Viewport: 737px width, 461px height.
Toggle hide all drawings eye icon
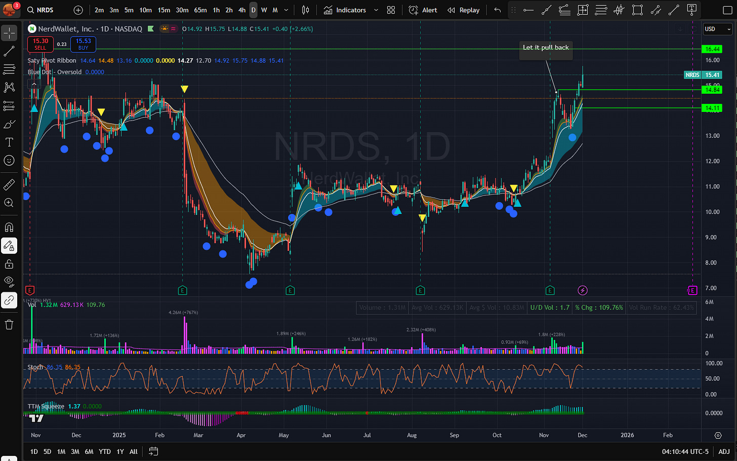pyautogui.click(x=9, y=282)
